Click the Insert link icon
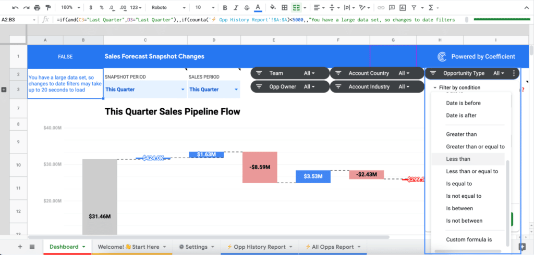The width and height of the screenshot is (534, 255). click(x=381, y=7)
